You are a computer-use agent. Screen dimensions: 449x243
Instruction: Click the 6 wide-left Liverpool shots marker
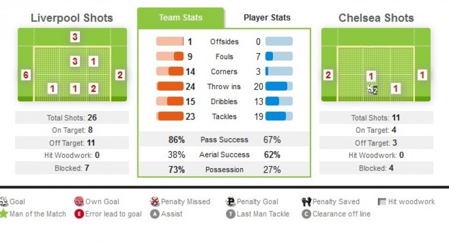(x=26, y=75)
